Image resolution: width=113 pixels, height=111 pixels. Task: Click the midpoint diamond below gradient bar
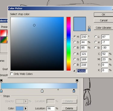tap(58, 89)
